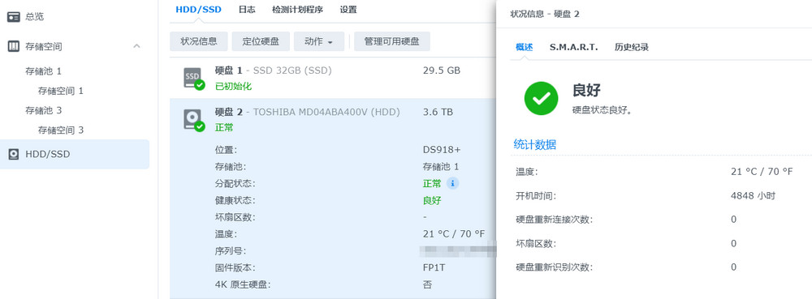Click the green checkmark 良好 status icon
Image resolution: width=812 pixels, height=299 pixels.
coord(541,98)
